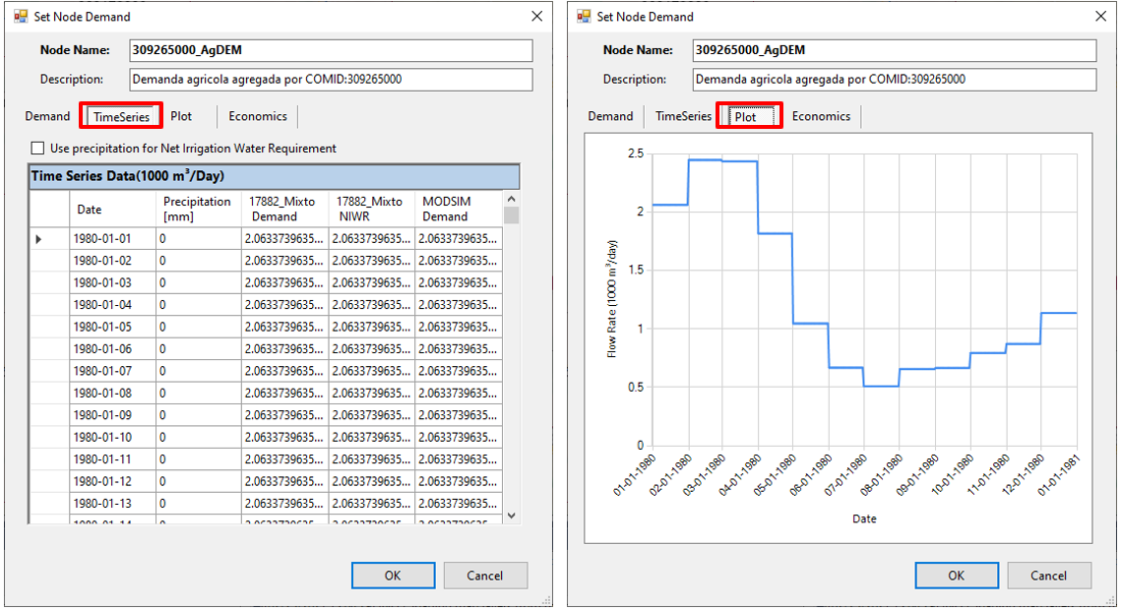
Task: Open the Economics tab above the chart
Action: [821, 116]
